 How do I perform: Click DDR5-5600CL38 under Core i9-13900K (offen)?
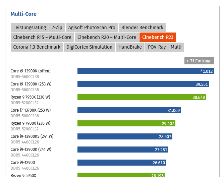[25, 77]
